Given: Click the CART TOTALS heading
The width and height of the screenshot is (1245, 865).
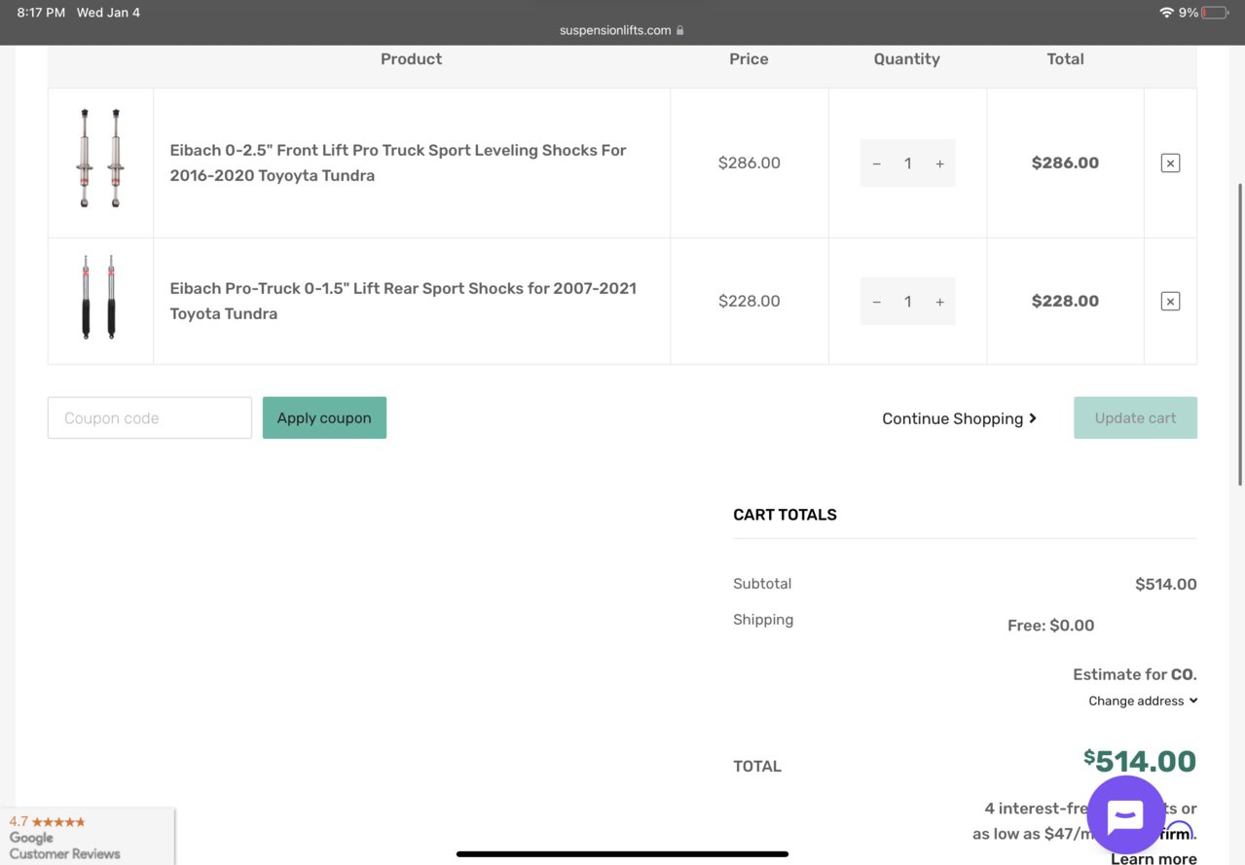Looking at the screenshot, I should [785, 515].
